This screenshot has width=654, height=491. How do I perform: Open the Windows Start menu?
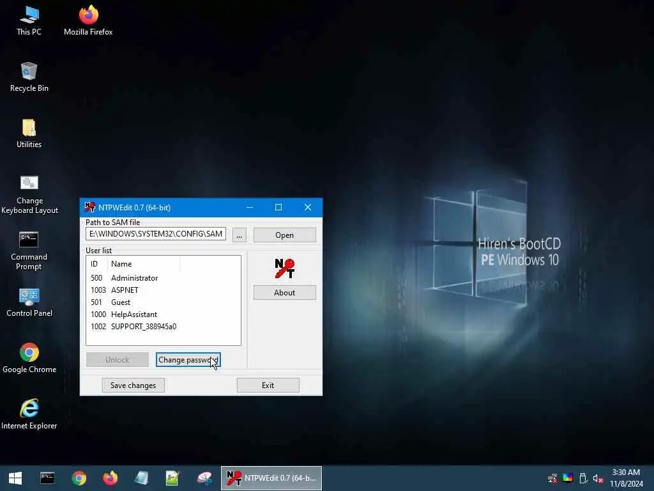pyautogui.click(x=15, y=478)
